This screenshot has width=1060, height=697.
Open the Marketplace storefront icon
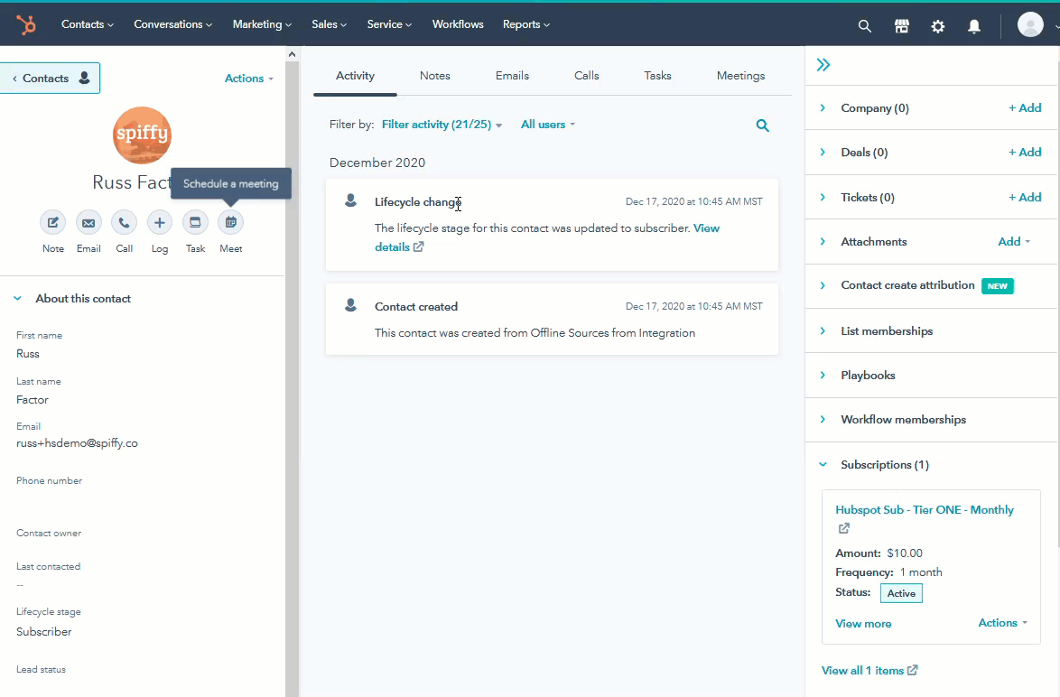(901, 25)
